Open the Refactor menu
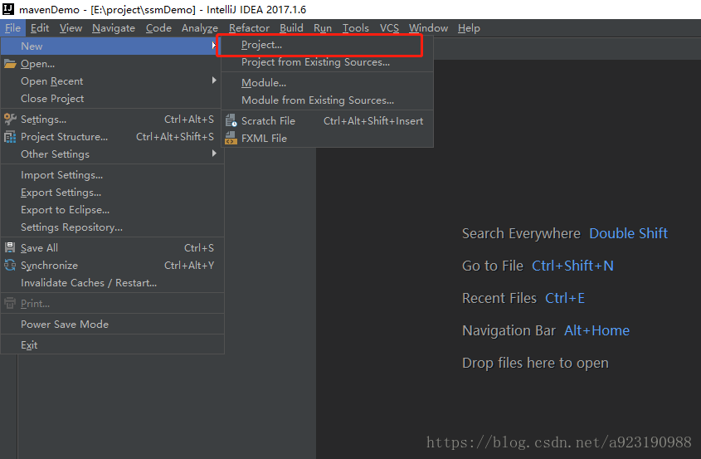The image size is (701, 459). click(249, 28)
